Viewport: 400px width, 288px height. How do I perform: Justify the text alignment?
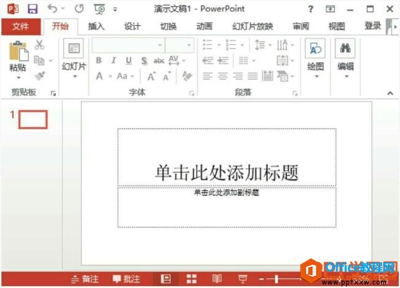(252, 76)
